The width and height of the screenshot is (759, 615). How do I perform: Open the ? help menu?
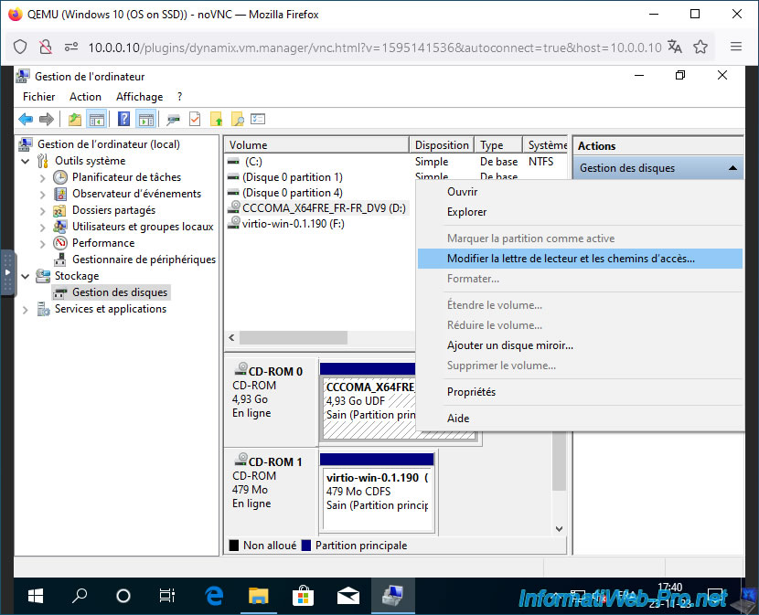[x=179, y=97]
